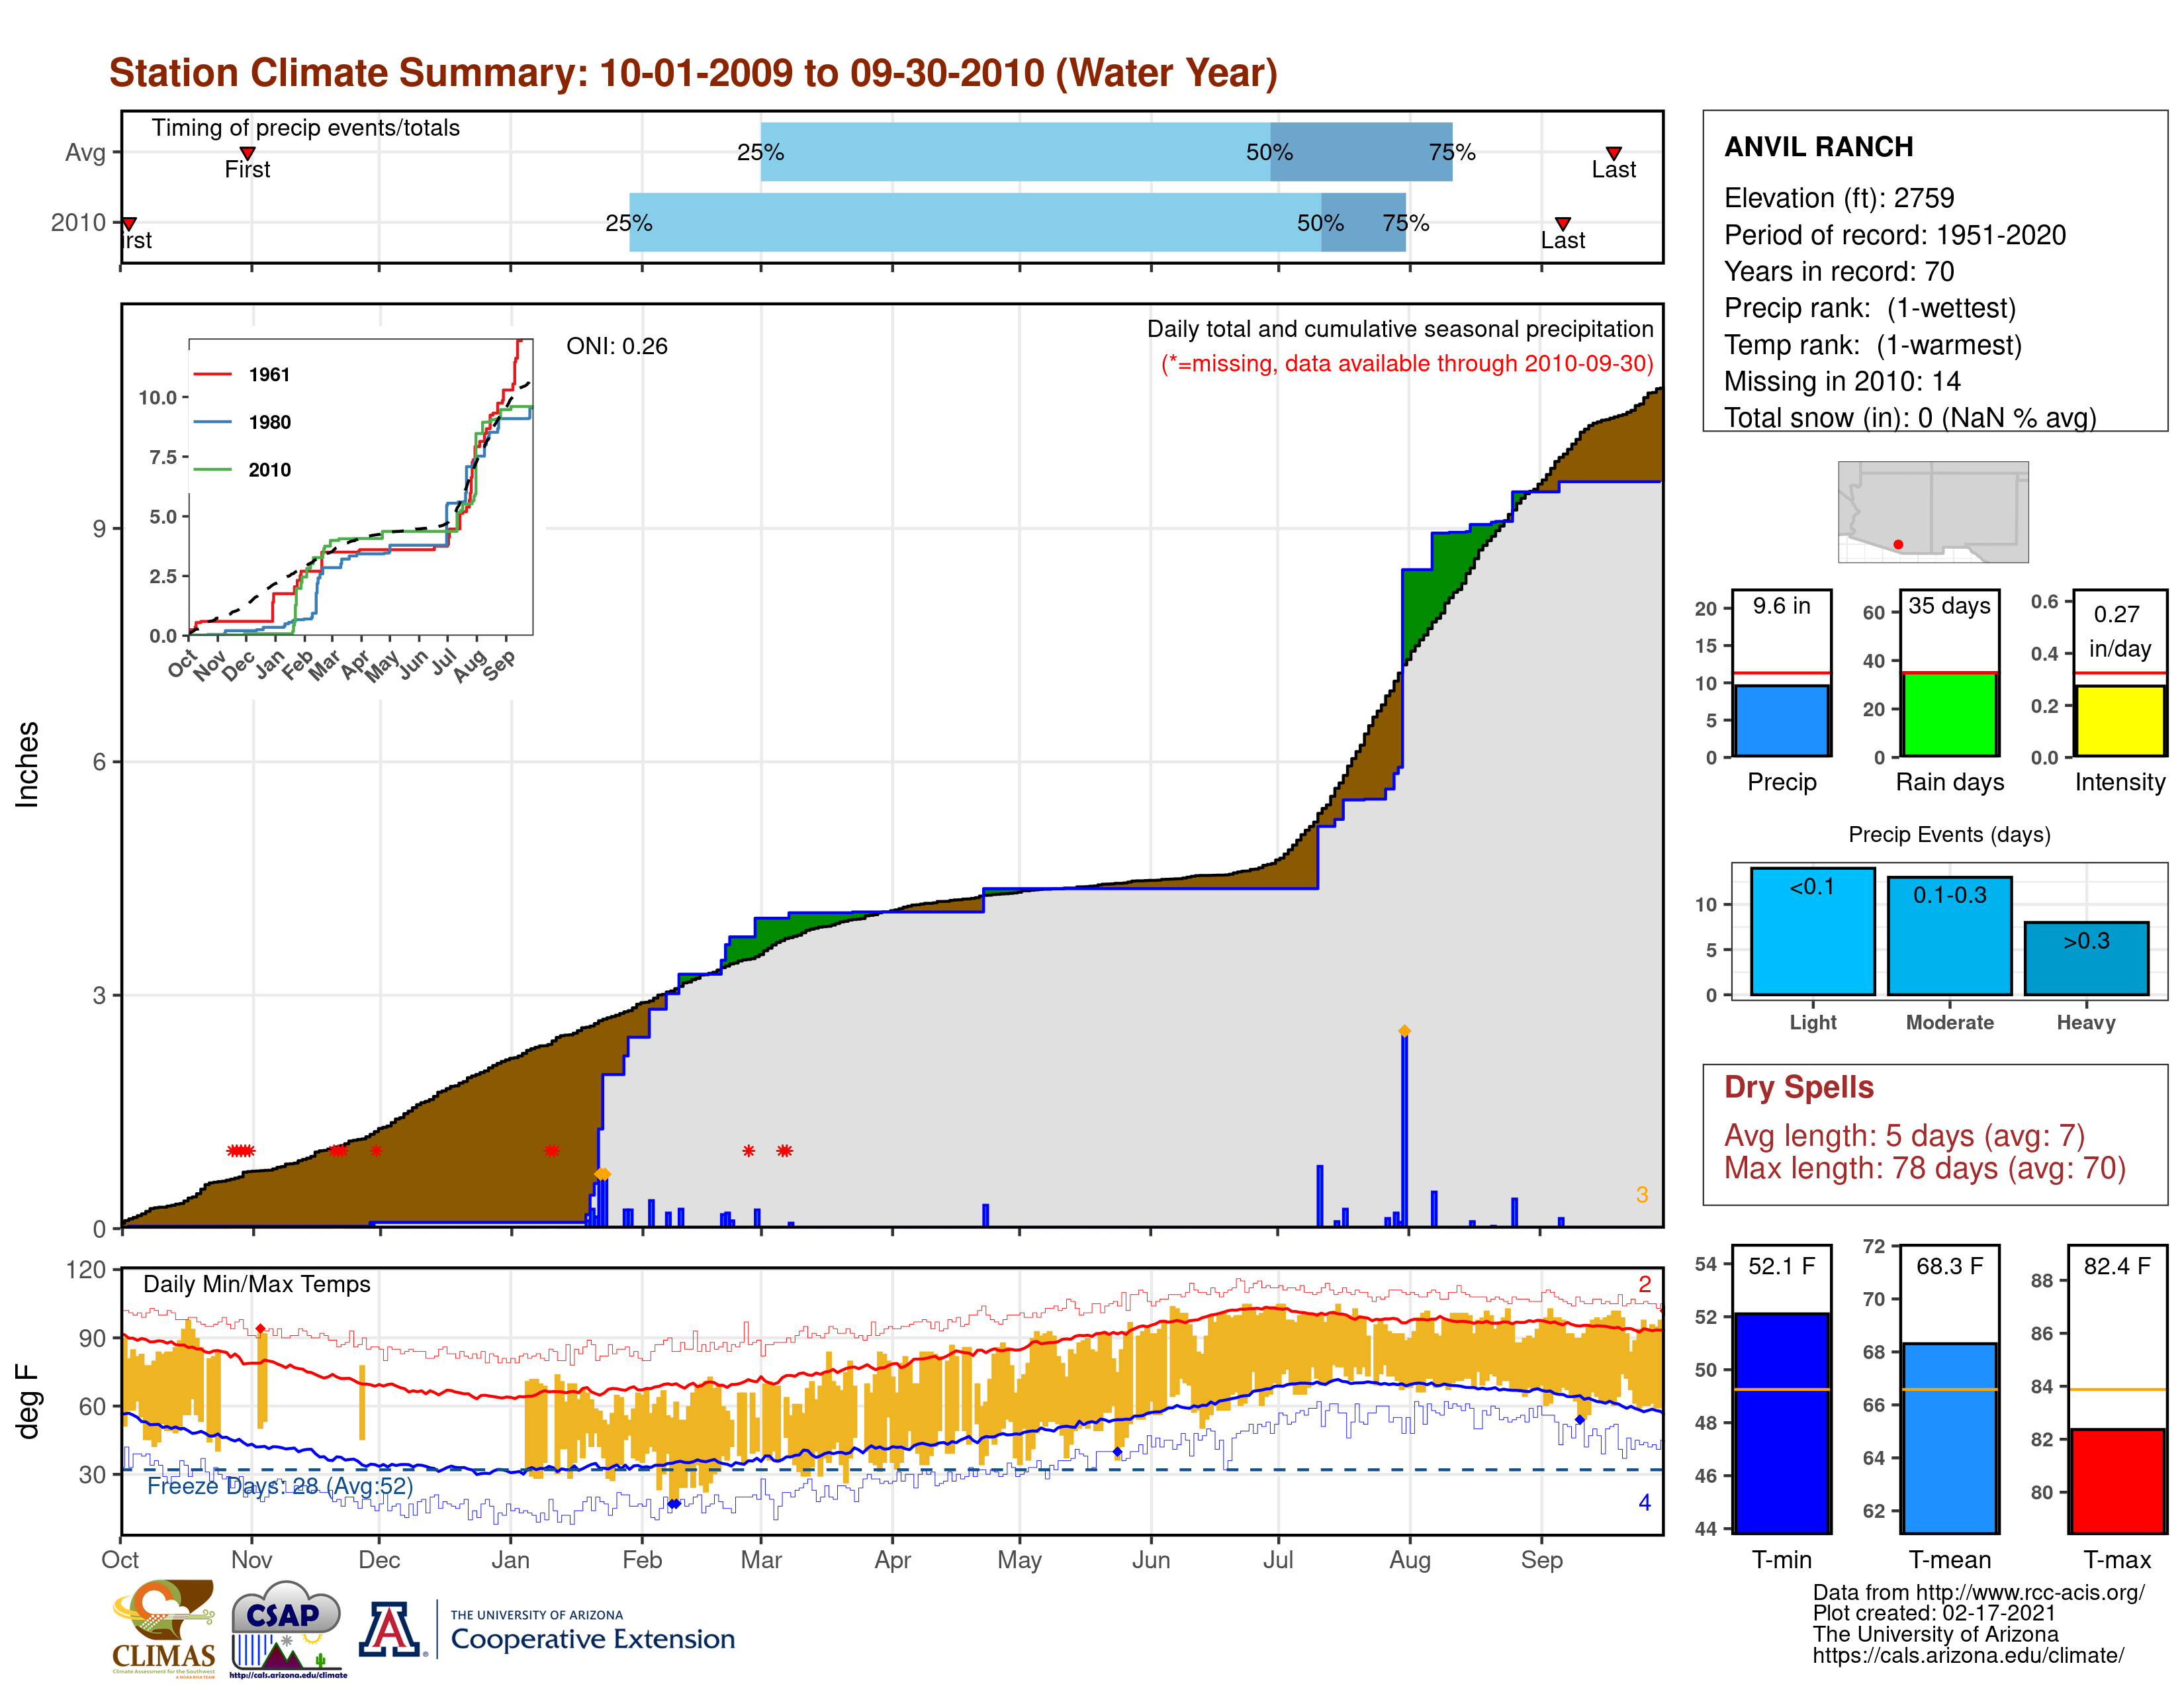Click 'Max length: 78 days (avg: 70)' text
2184x1688 pixels.
1924,1168
